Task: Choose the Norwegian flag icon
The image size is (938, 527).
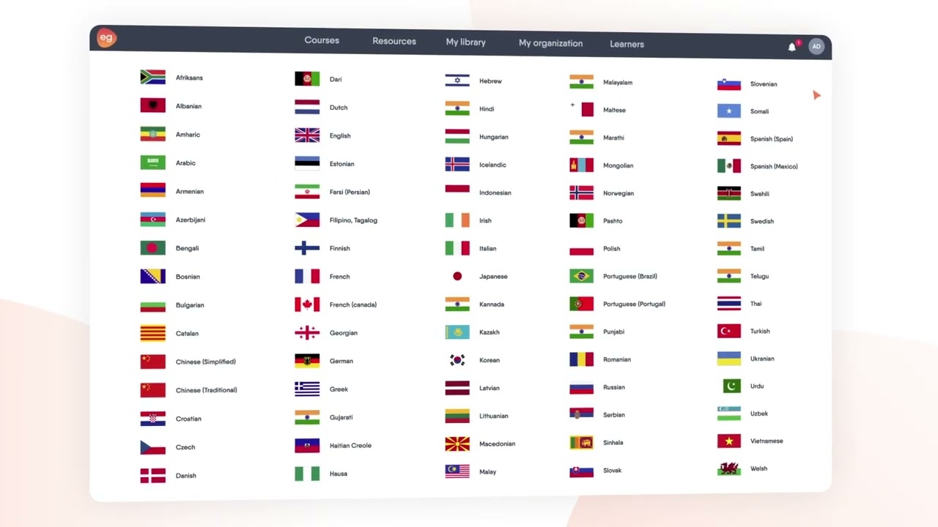Action: click(581, 193)
